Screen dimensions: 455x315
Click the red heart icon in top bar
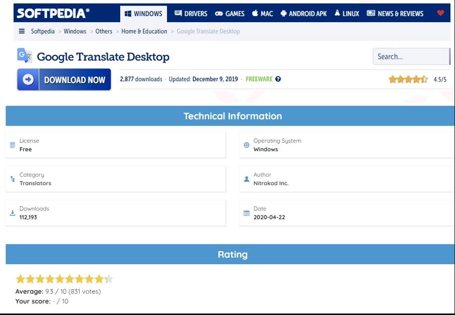[x=441, y=13]
